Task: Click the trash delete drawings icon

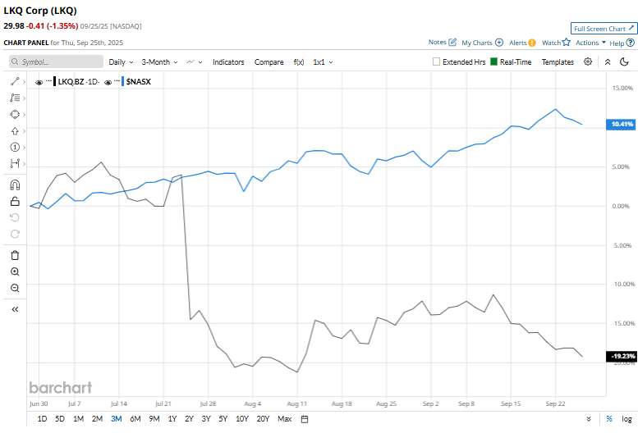Action: (x=15, y=256)
